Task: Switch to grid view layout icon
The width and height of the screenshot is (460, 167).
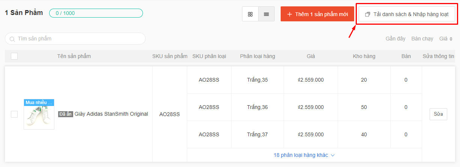Action: 250,14
